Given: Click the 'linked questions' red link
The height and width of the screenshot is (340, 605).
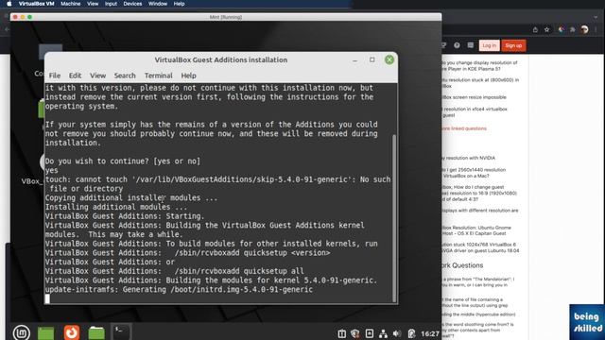Looking at the screenshot, I should [464, 128].
